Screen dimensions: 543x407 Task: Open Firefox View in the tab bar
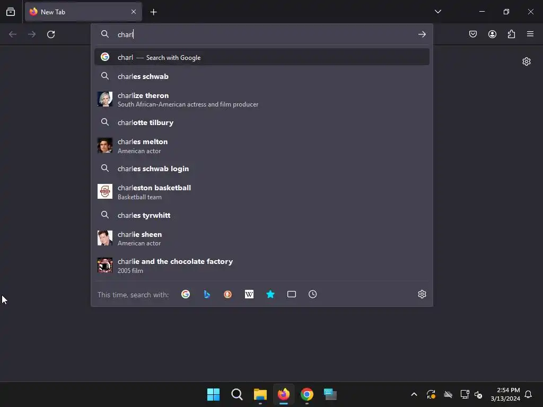click(11, 12)
